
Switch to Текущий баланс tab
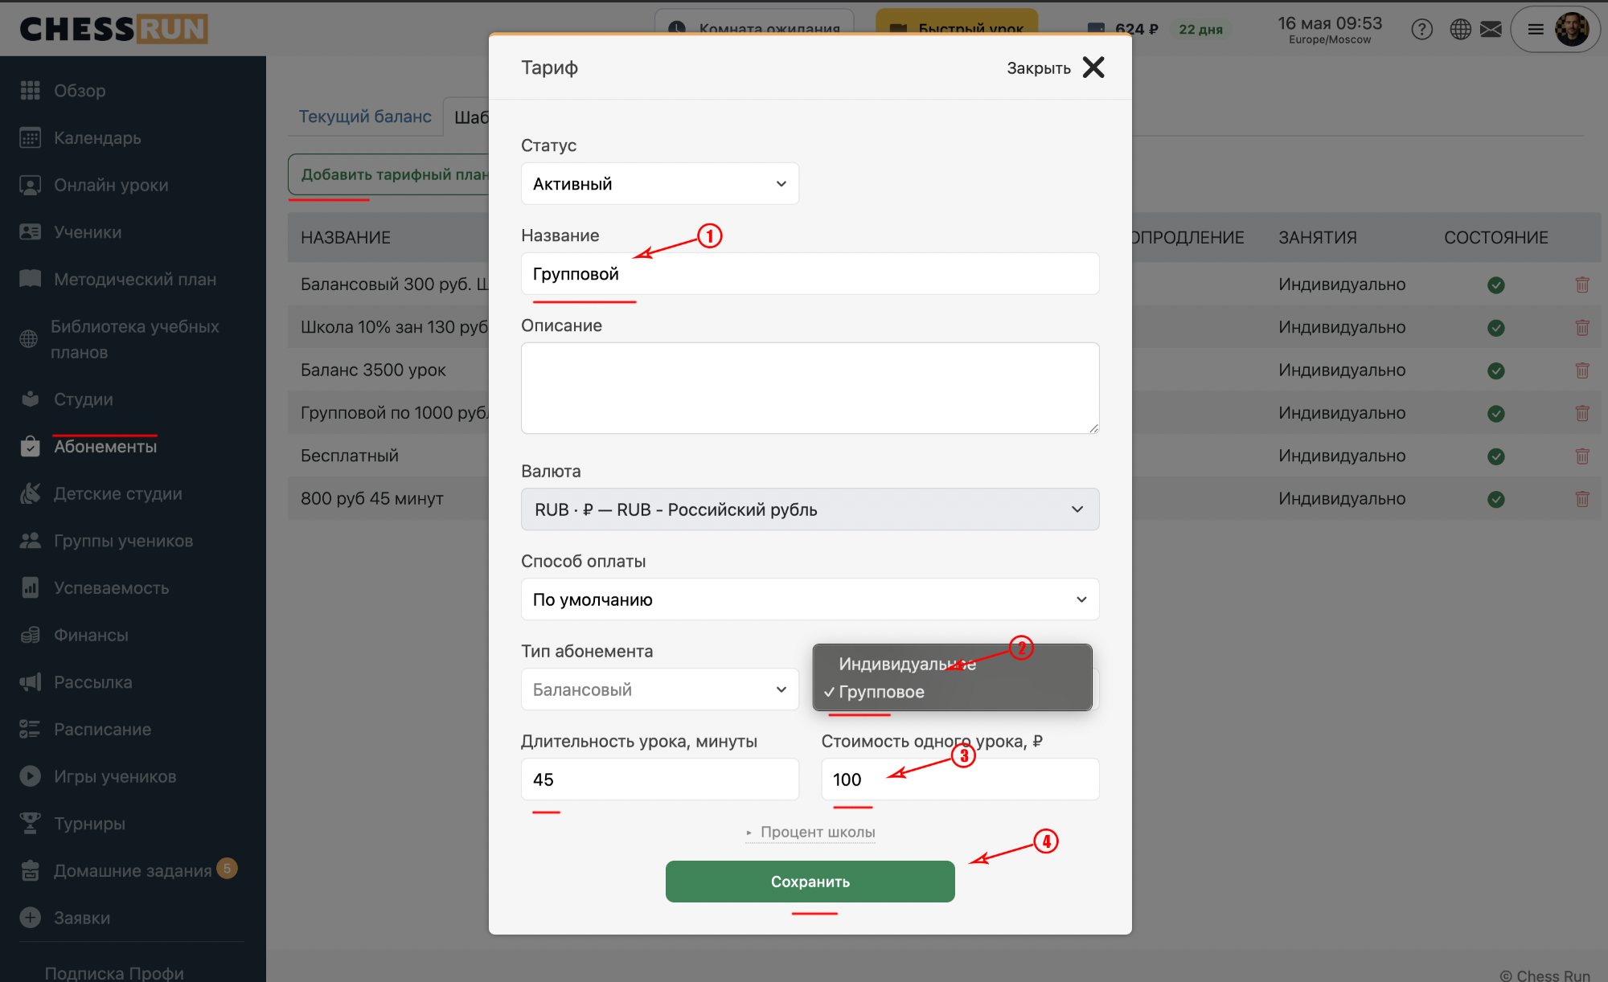(365, 117)
